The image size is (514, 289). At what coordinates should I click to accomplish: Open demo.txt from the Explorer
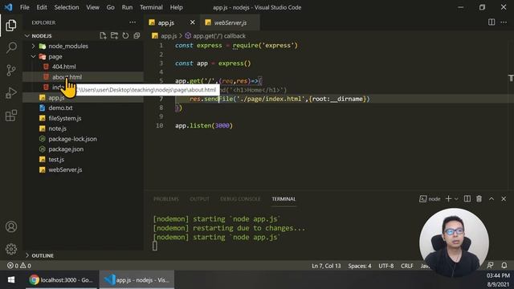(x=61, y=108)
